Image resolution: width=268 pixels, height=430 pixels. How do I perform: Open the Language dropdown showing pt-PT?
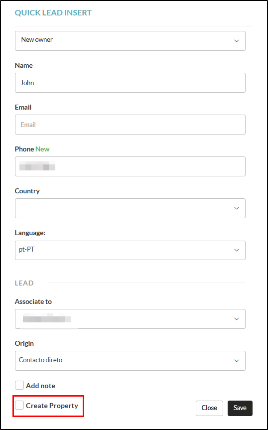click(130, 250)
